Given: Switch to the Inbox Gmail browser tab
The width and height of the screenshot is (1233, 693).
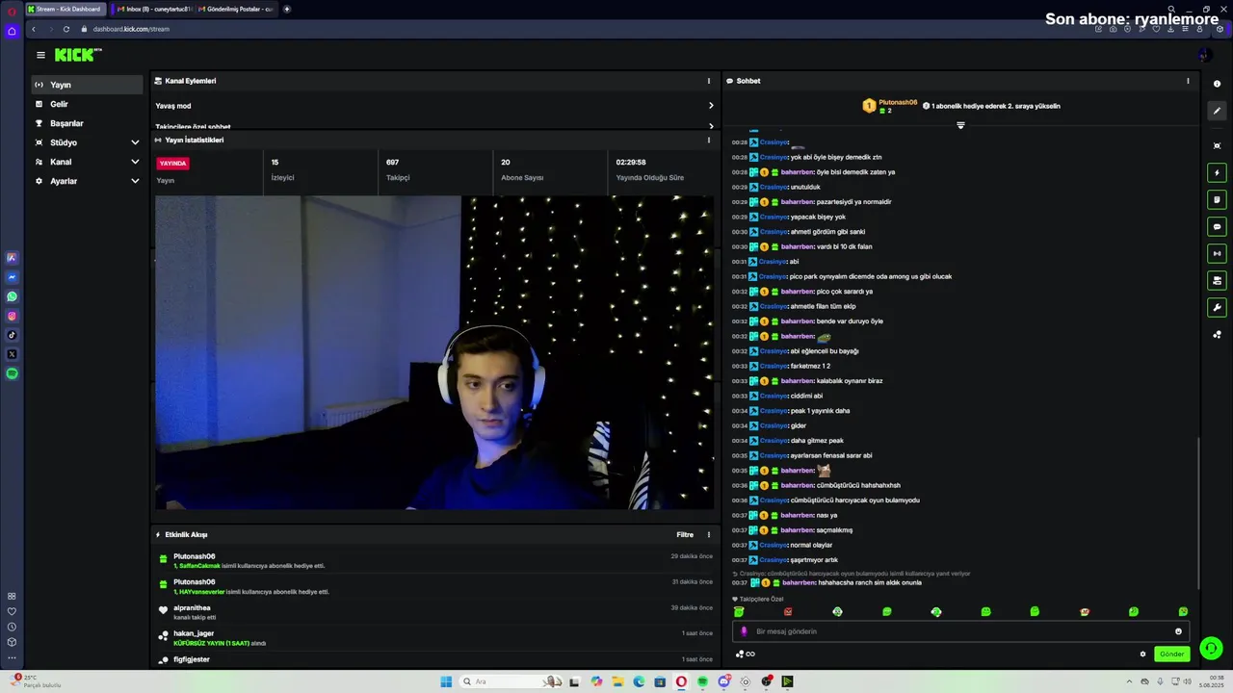Looking at the screenshot, I should click(x=152, y=9).
